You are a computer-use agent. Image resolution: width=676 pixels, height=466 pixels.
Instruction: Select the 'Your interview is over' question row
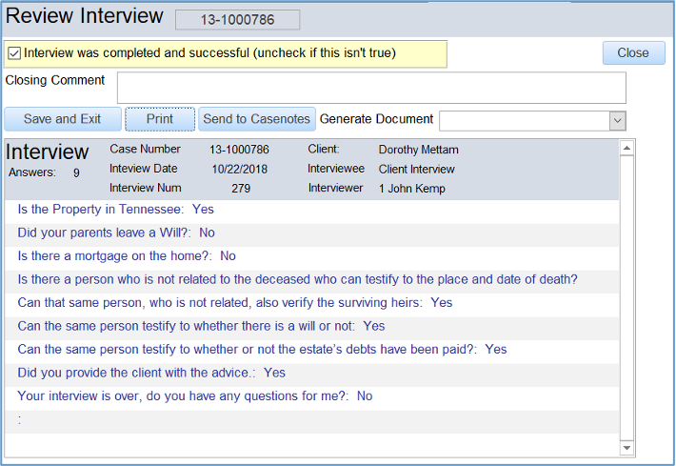(194, 396)
